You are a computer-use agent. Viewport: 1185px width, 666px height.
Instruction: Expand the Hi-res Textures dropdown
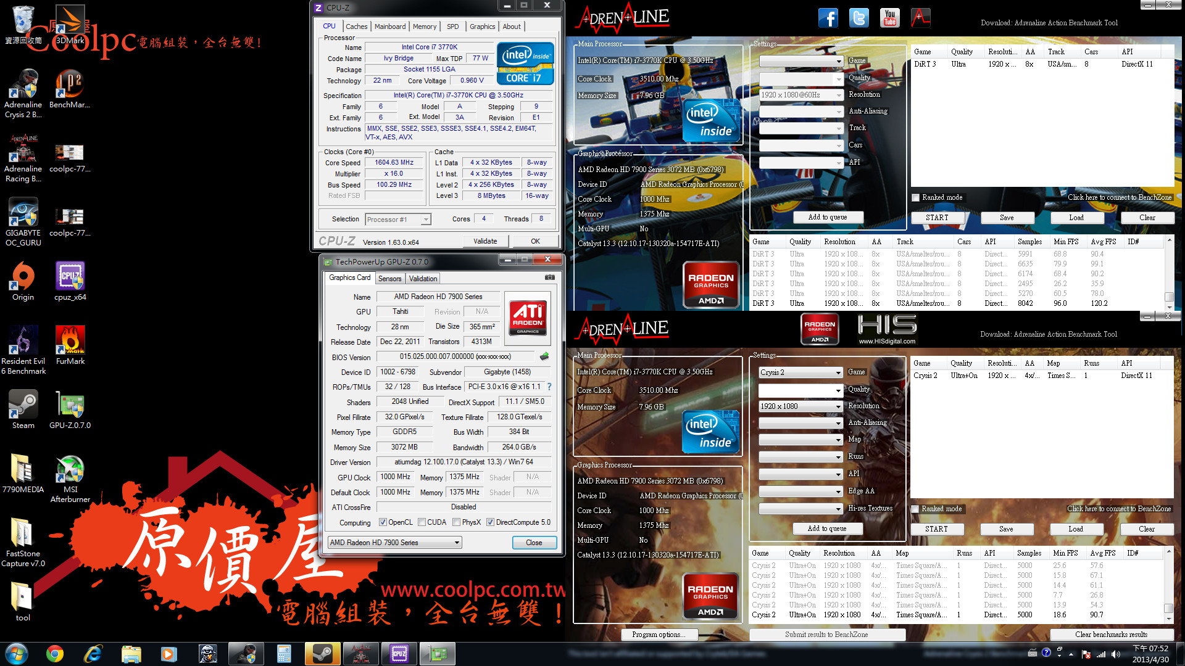tap(800, 509)
